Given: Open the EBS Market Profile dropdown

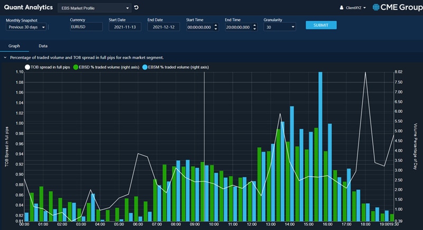Looking at the screenshot, I should click(95, 8).
